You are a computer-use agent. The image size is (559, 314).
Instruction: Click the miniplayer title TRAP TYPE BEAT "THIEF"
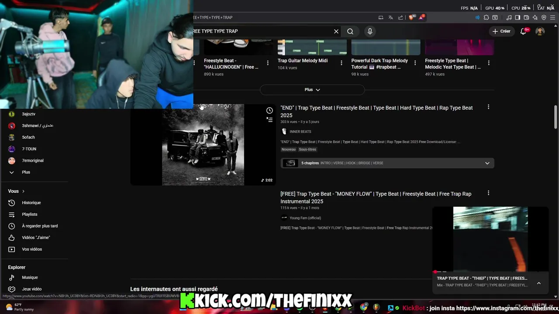pos(482,278)
